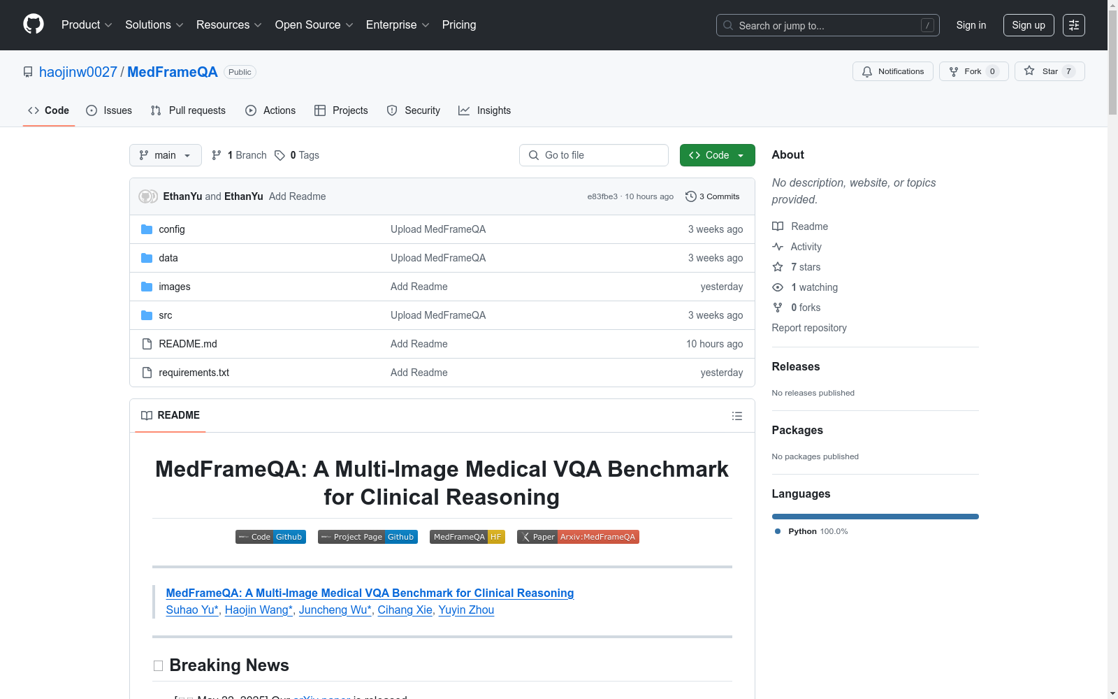Open the Suhao Yu author link
The width and height of the screenshot is (1118, 699).
192,610
